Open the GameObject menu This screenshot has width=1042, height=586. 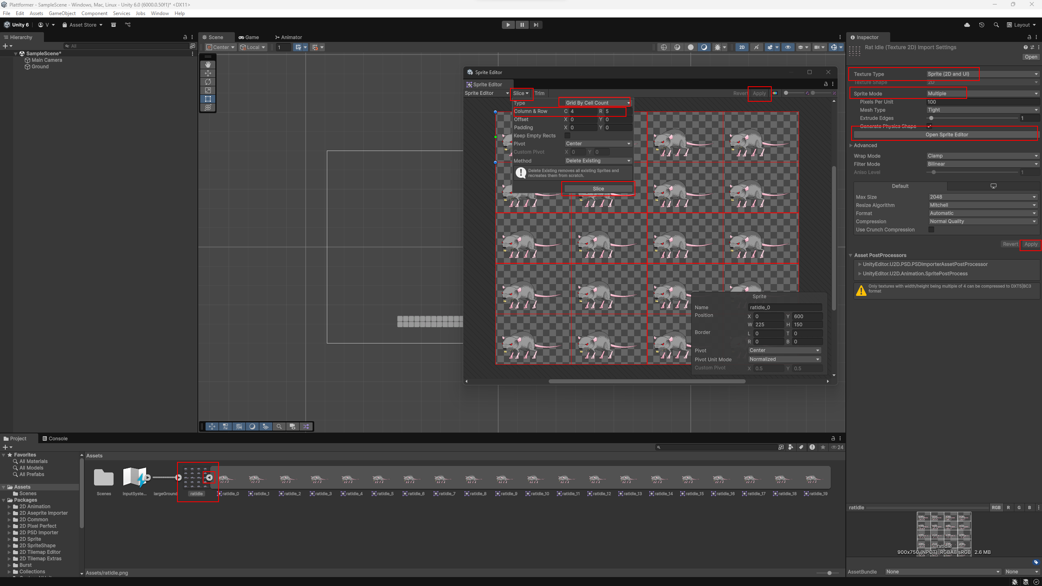point(62,13)
